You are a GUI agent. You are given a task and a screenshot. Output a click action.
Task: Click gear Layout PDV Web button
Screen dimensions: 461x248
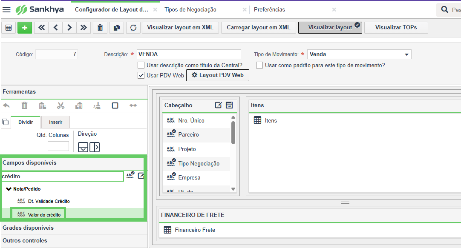pyautogui.click(x=218, y=75)
